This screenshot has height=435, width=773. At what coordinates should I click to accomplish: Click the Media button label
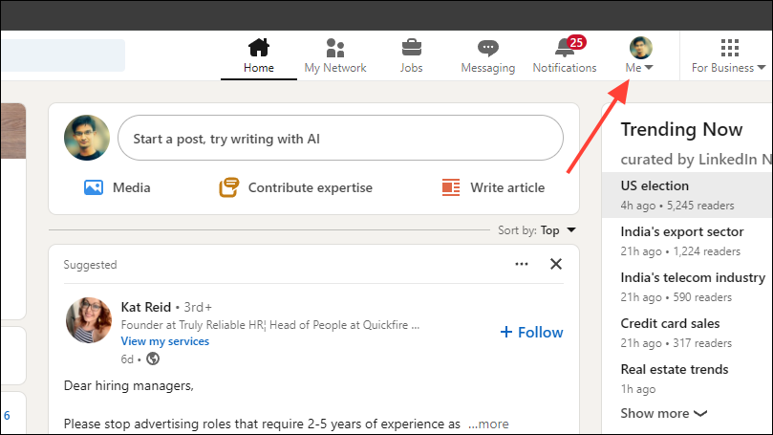131,187
